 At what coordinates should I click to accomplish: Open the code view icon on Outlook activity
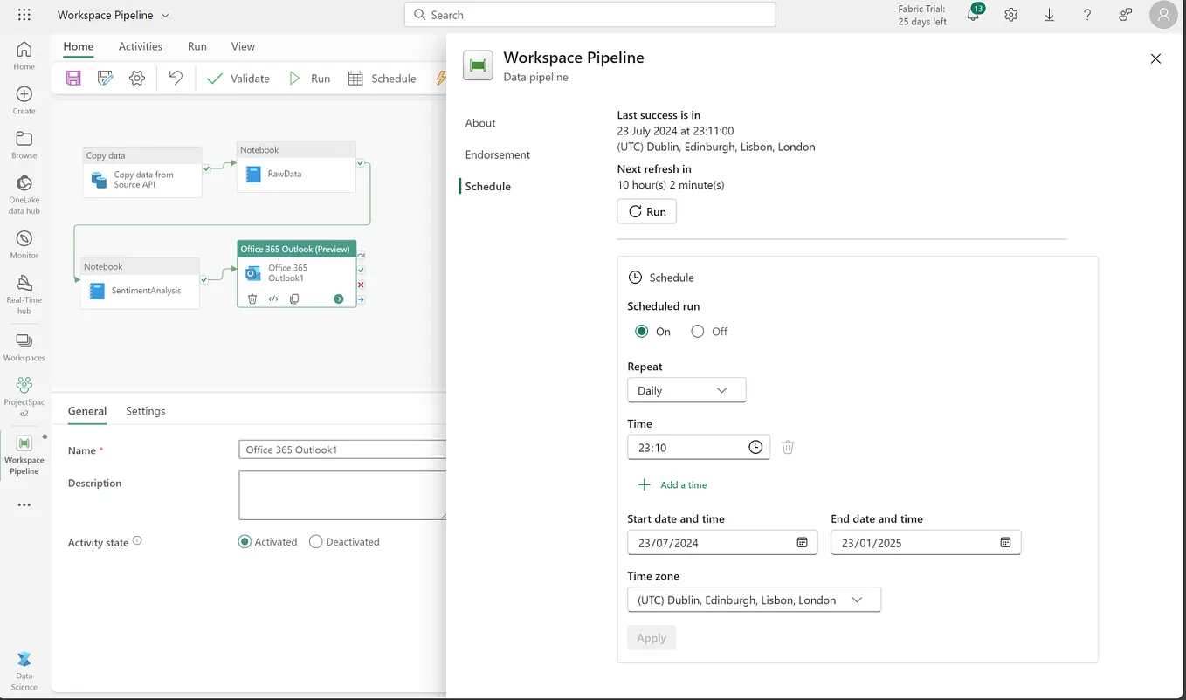coord(273,299)
